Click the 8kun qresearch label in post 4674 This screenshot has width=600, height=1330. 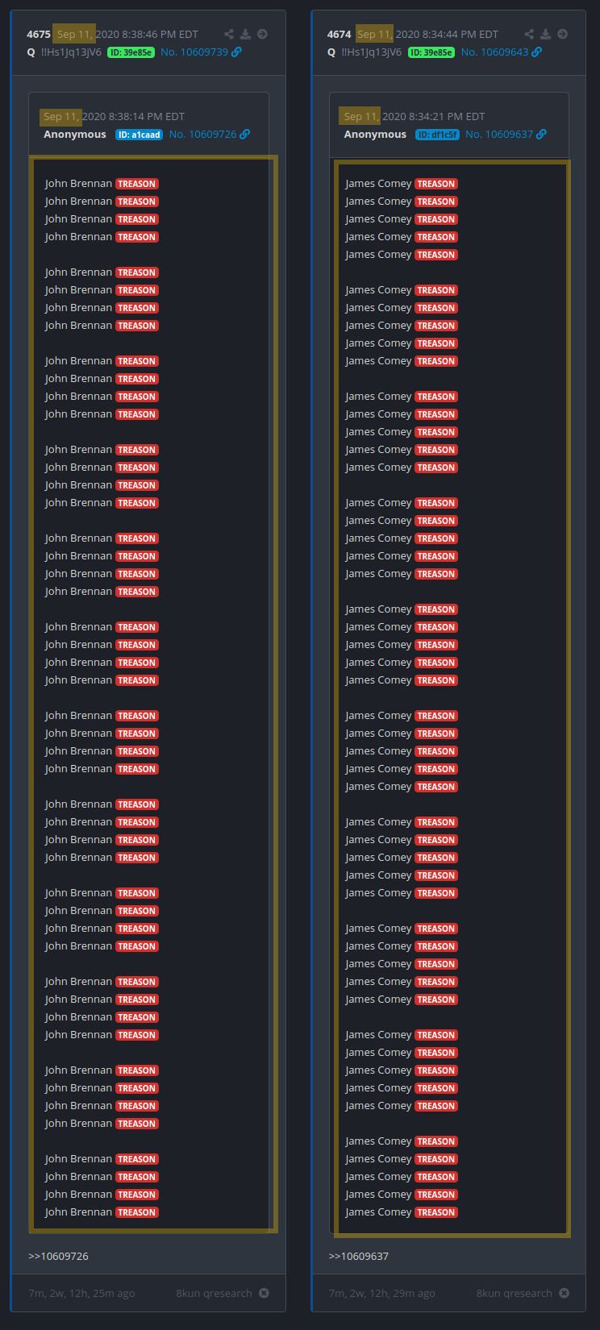(515, 1293)
